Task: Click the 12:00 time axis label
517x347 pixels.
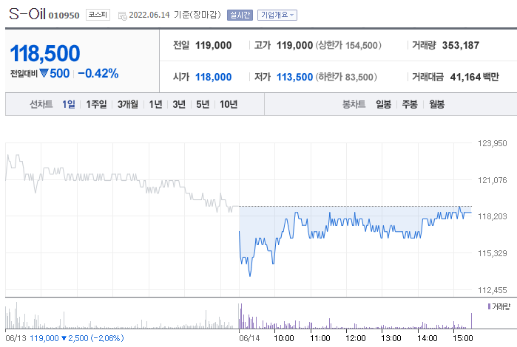Action: tap(356, 338)
